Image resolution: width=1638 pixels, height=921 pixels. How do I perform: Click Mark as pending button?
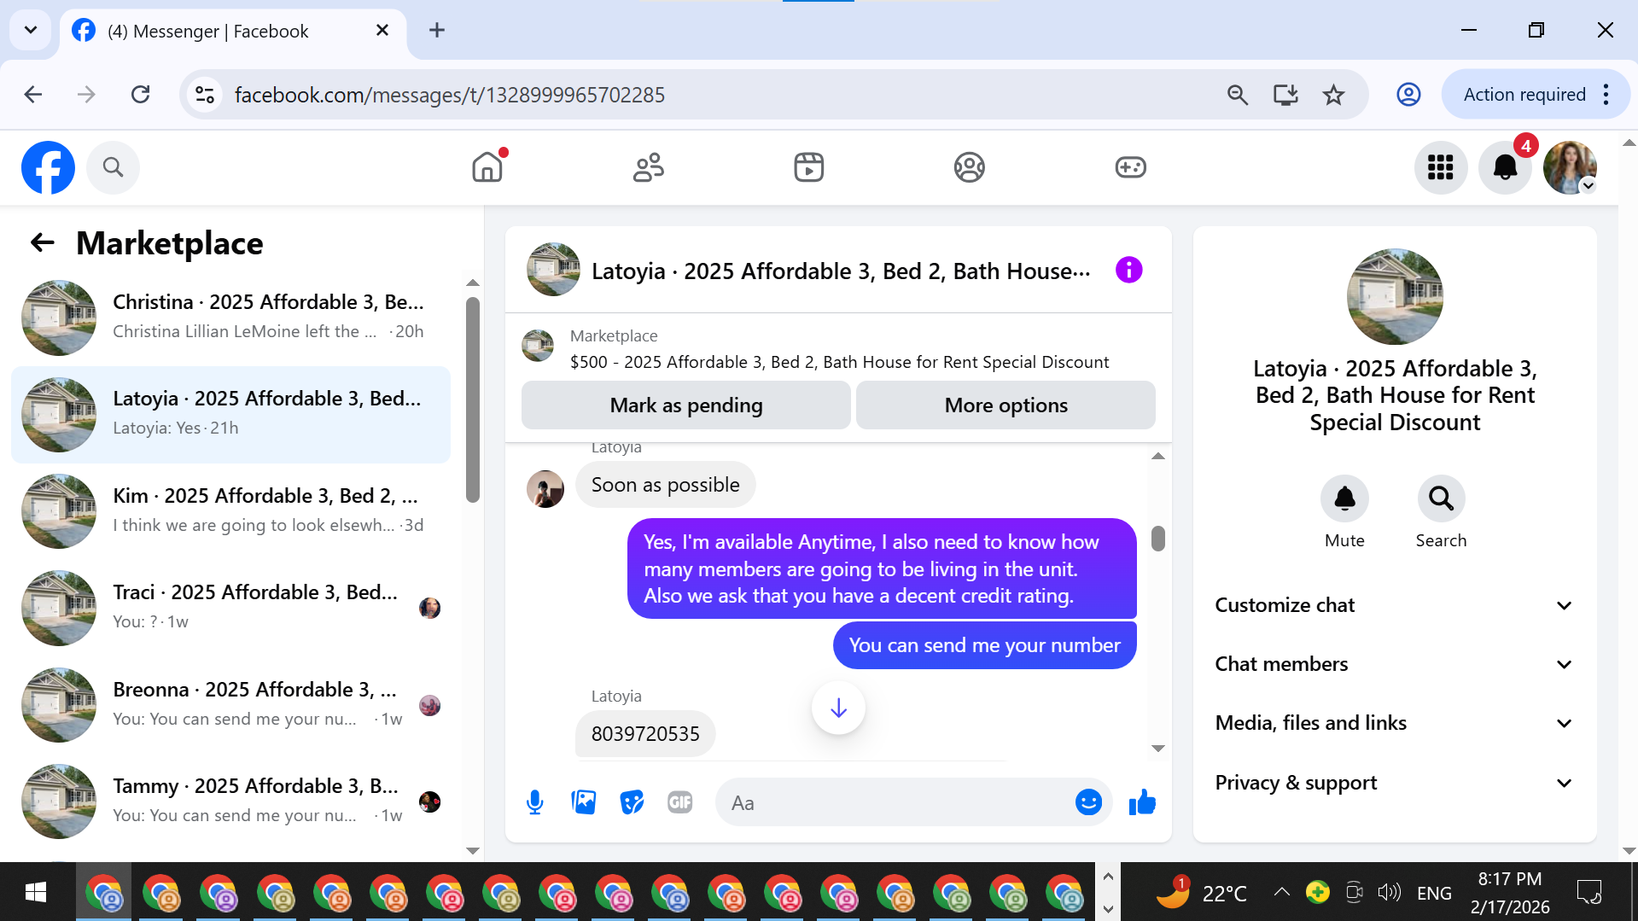click(685, 405)
